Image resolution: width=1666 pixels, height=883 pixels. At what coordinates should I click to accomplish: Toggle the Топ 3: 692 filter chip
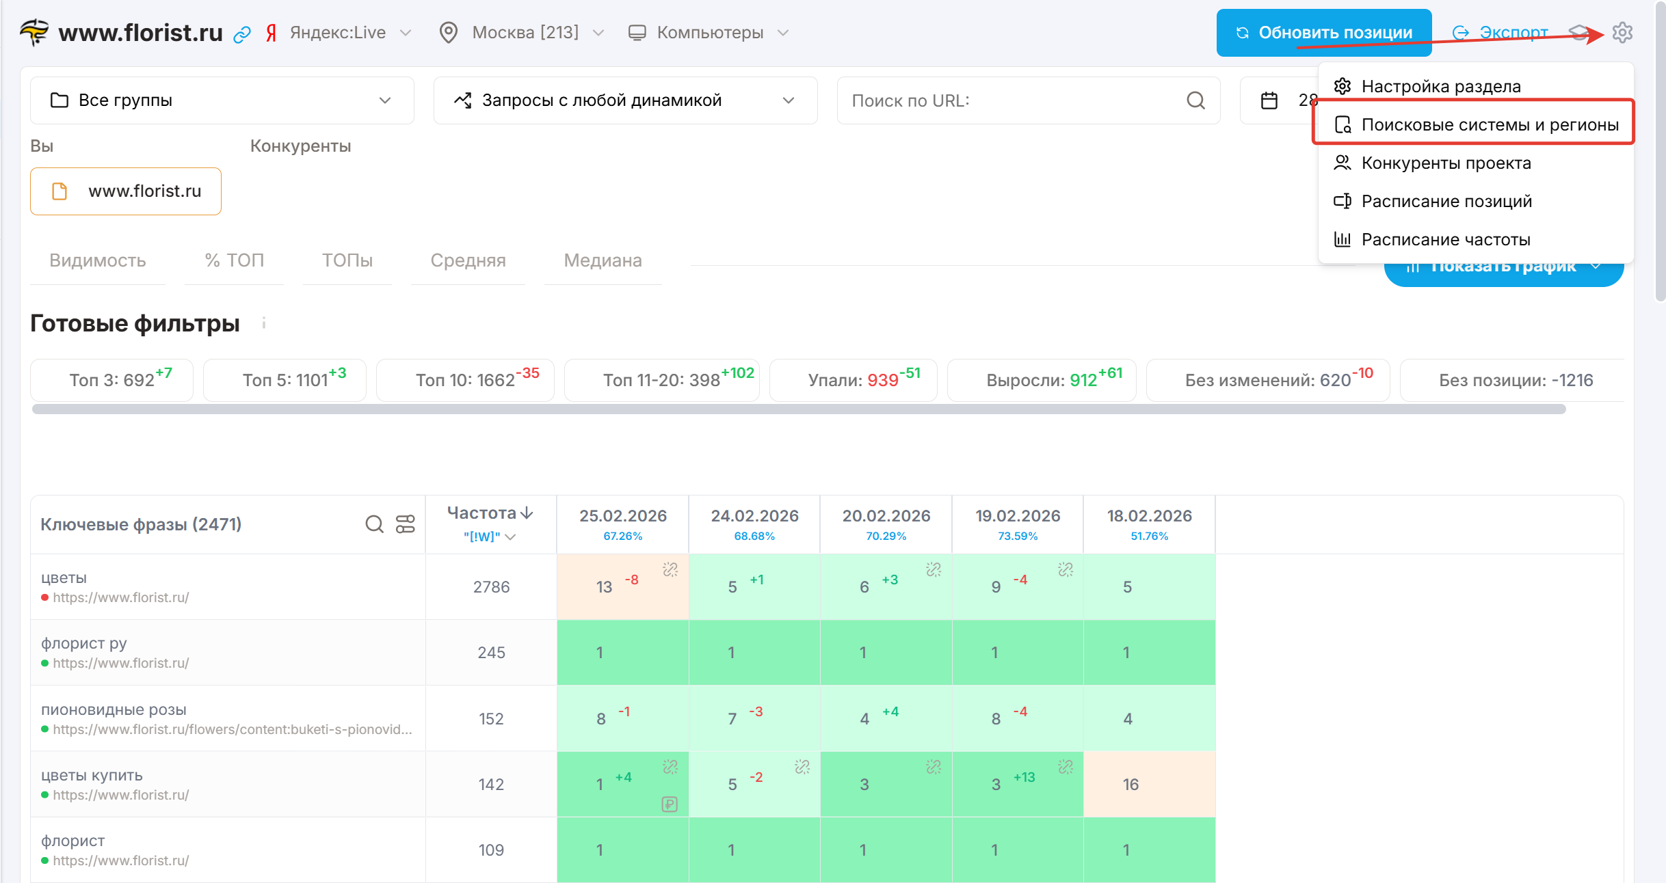[x=112, y=380]
